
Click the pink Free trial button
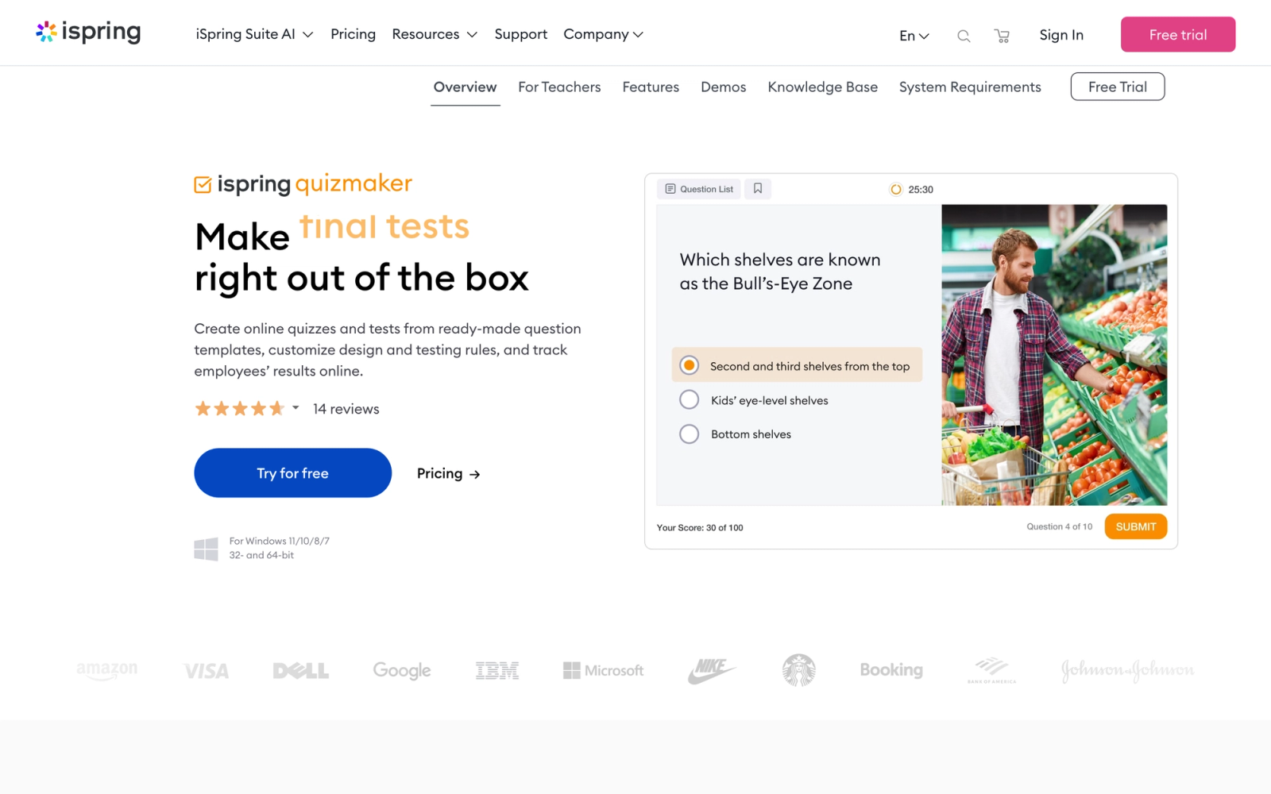point(1177,35)
